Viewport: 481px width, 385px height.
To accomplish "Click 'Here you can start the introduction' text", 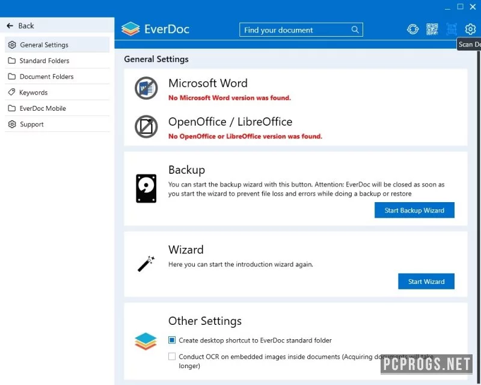I will [241, 264].
